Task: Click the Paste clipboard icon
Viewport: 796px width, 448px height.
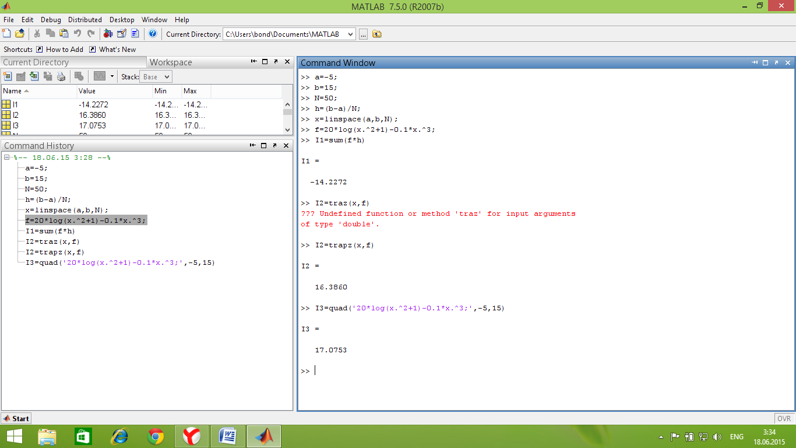Action: pos(64,34)
